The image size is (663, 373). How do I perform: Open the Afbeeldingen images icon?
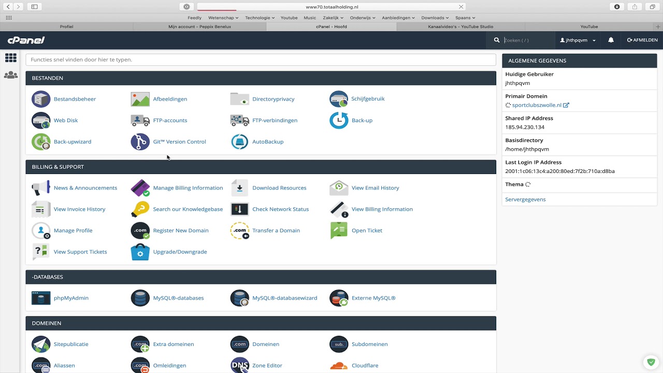pos(140,99)
